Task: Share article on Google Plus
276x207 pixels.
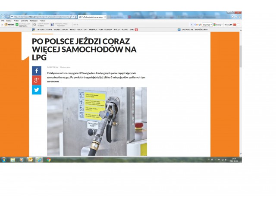Action: 37,80
